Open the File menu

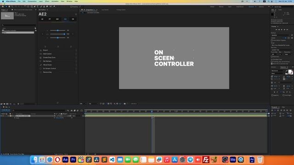click(x=19, y=1)
